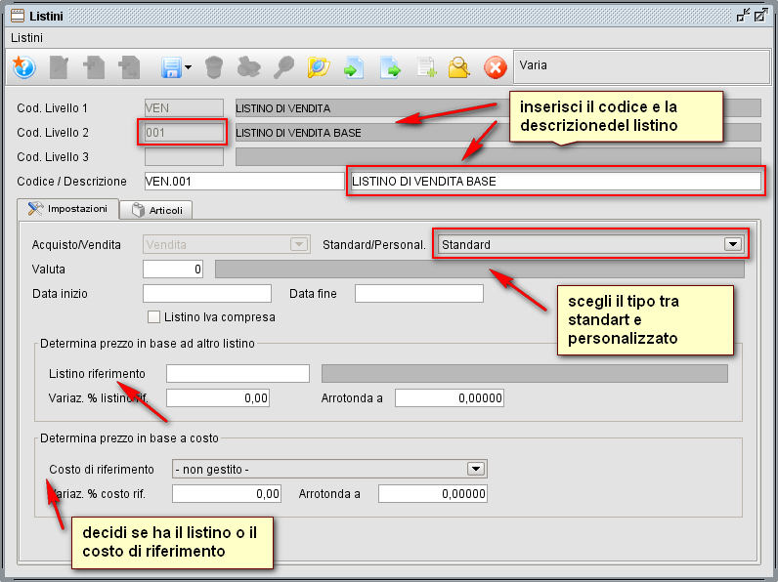Open the Listini menu
The height and width of the screenshot is (582, 778).
pyautogui.click(x=26, y=38)
